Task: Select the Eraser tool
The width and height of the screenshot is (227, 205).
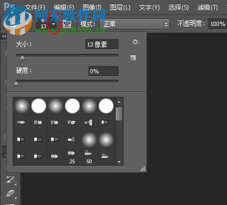Action: click(11, 193)
